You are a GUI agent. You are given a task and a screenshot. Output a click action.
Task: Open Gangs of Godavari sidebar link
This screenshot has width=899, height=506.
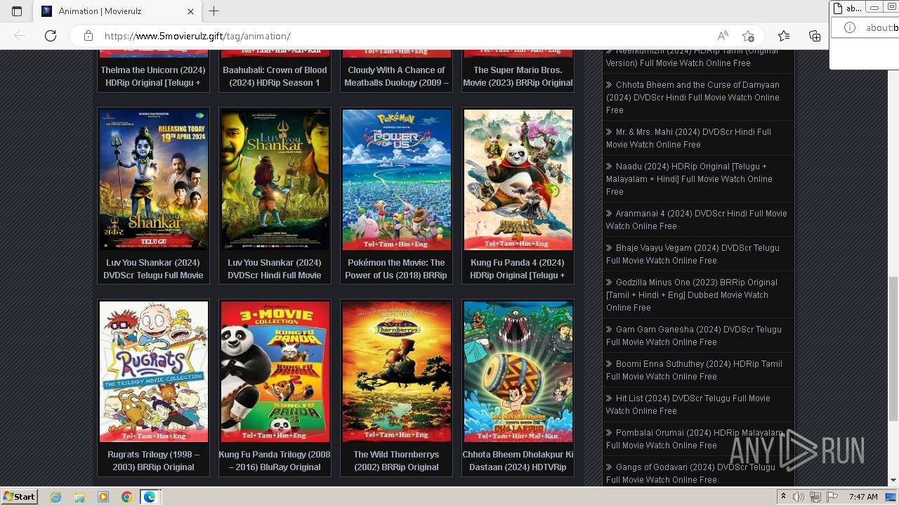(691, 474)
